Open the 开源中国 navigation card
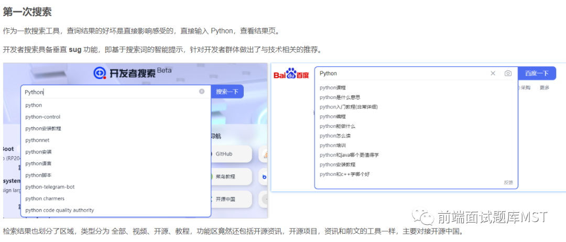566x242 pixels. [x=231, y=199]
